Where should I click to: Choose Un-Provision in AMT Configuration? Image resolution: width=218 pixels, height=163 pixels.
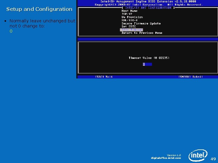132,17
